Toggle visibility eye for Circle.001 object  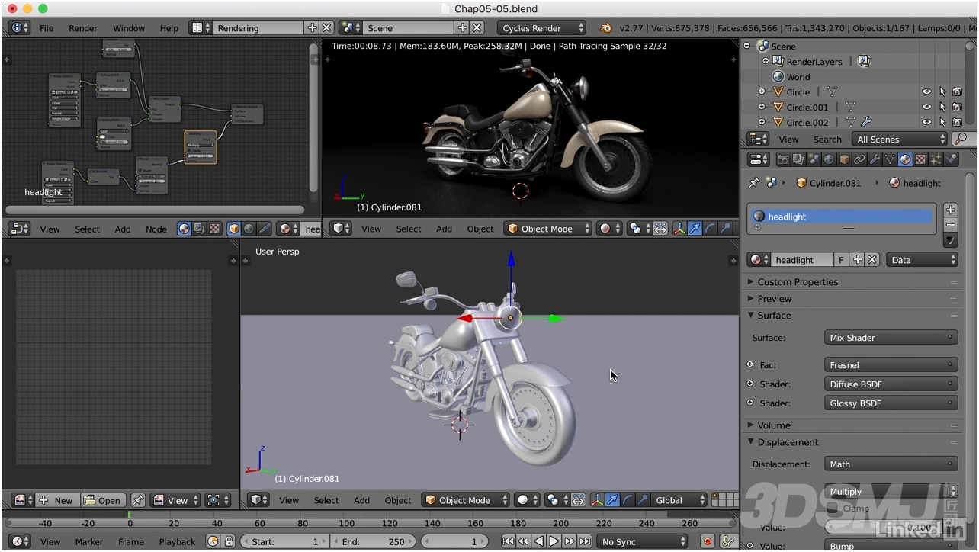click(x=926, y=108)
